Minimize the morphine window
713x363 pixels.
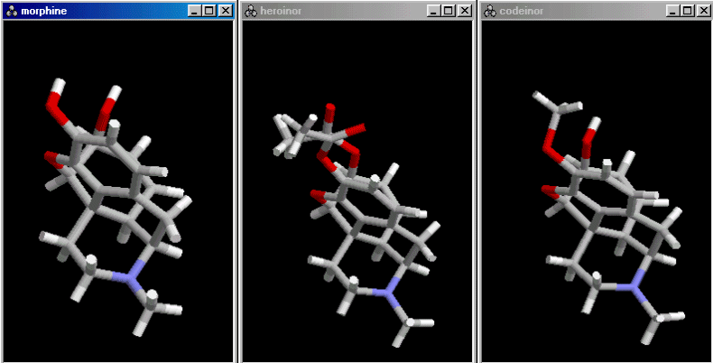pos(195,11)
